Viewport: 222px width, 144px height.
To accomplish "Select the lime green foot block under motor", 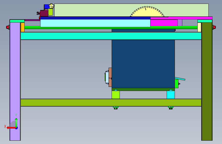I will [x=116, y=95].
